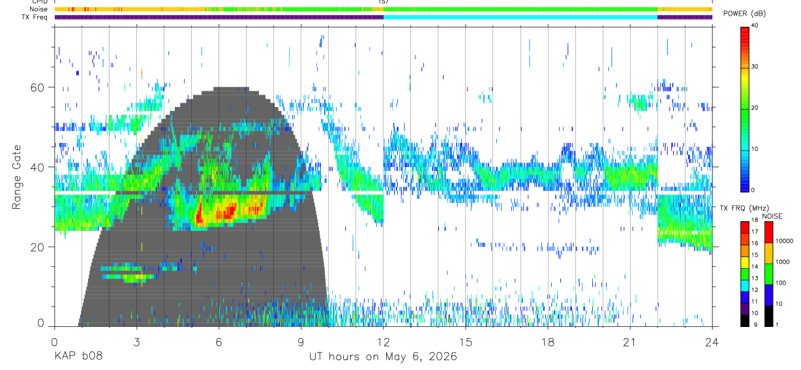The image size is (801, 370).
Task: Click the 13 label on the TX FRQ legend
Action: 755,278
